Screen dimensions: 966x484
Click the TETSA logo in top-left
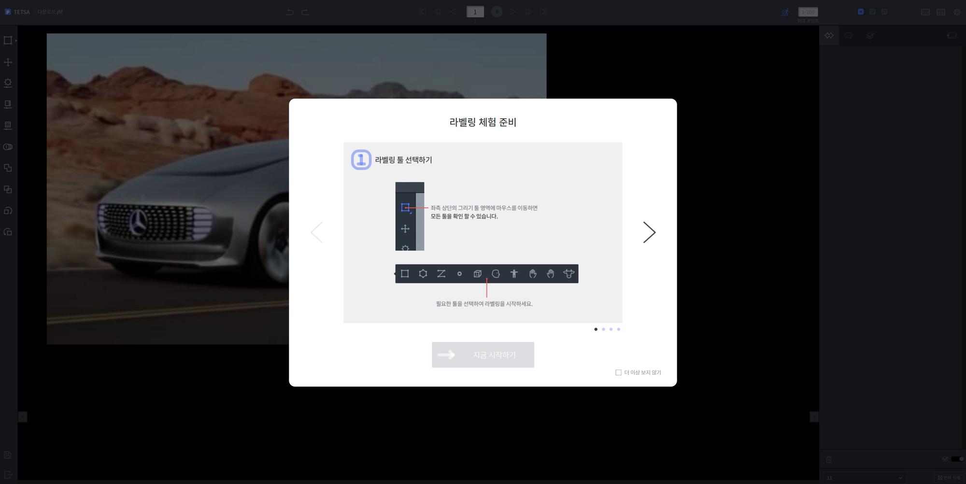(x=17, y=12)
